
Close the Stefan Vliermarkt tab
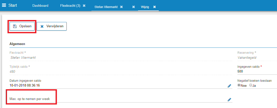click(x=121, y=7)
